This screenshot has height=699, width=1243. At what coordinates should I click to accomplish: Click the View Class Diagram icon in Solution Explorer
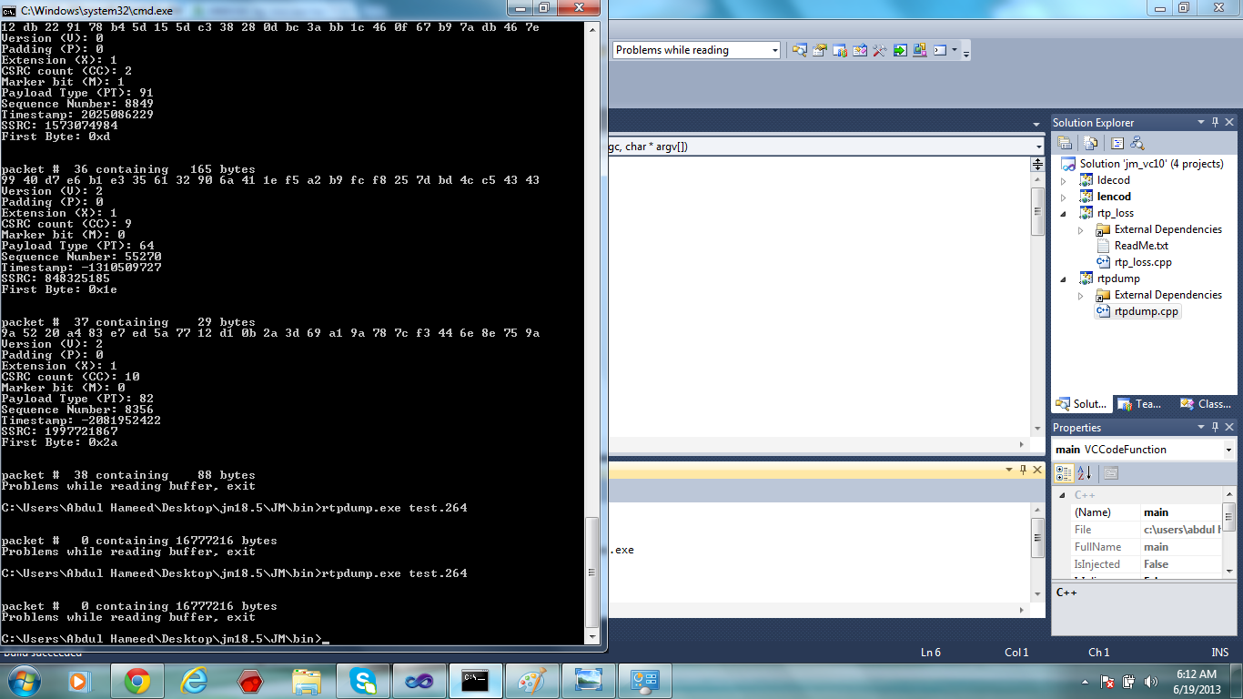click(1137, 143)
